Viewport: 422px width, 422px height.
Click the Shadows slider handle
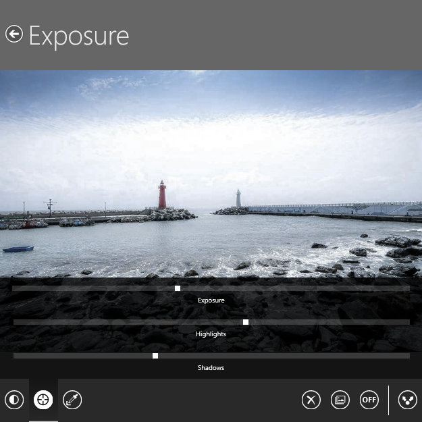tap(155, 356)
